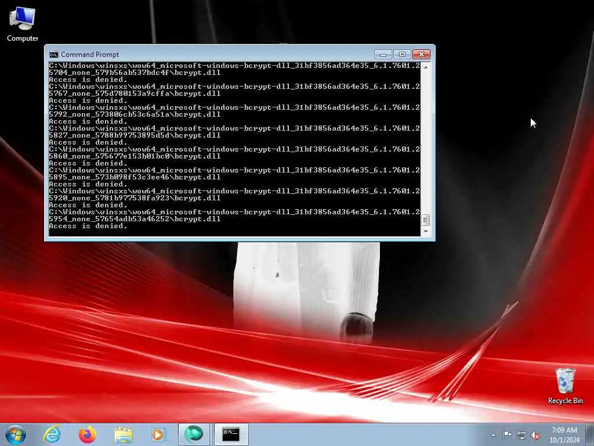The height and width of the screenshot is (446, 594).
Task: Click the Command Prompt title bar system icon
Action: (x=54, y=55)
